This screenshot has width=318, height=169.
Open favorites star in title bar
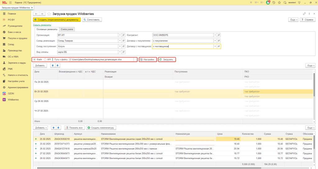[279, 2]
